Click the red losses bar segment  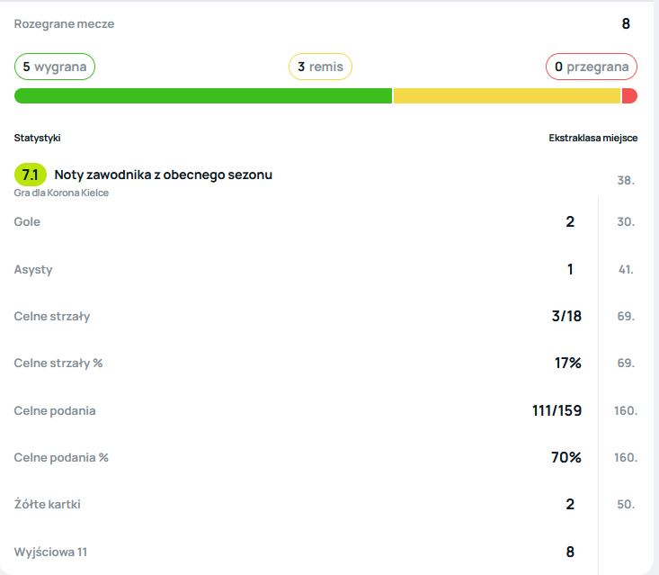coord(629,96)
